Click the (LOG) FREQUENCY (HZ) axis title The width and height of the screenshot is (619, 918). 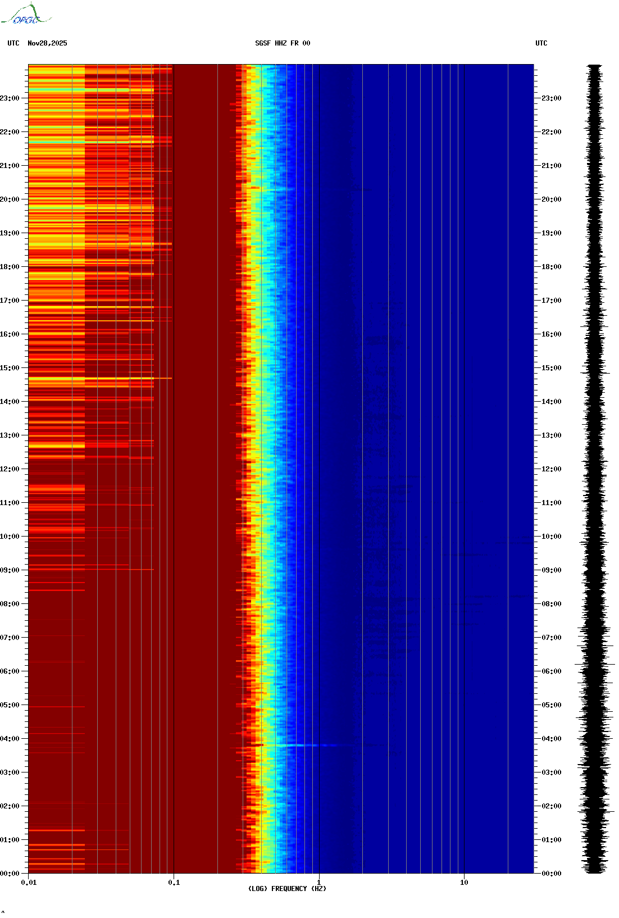[287, 889]
